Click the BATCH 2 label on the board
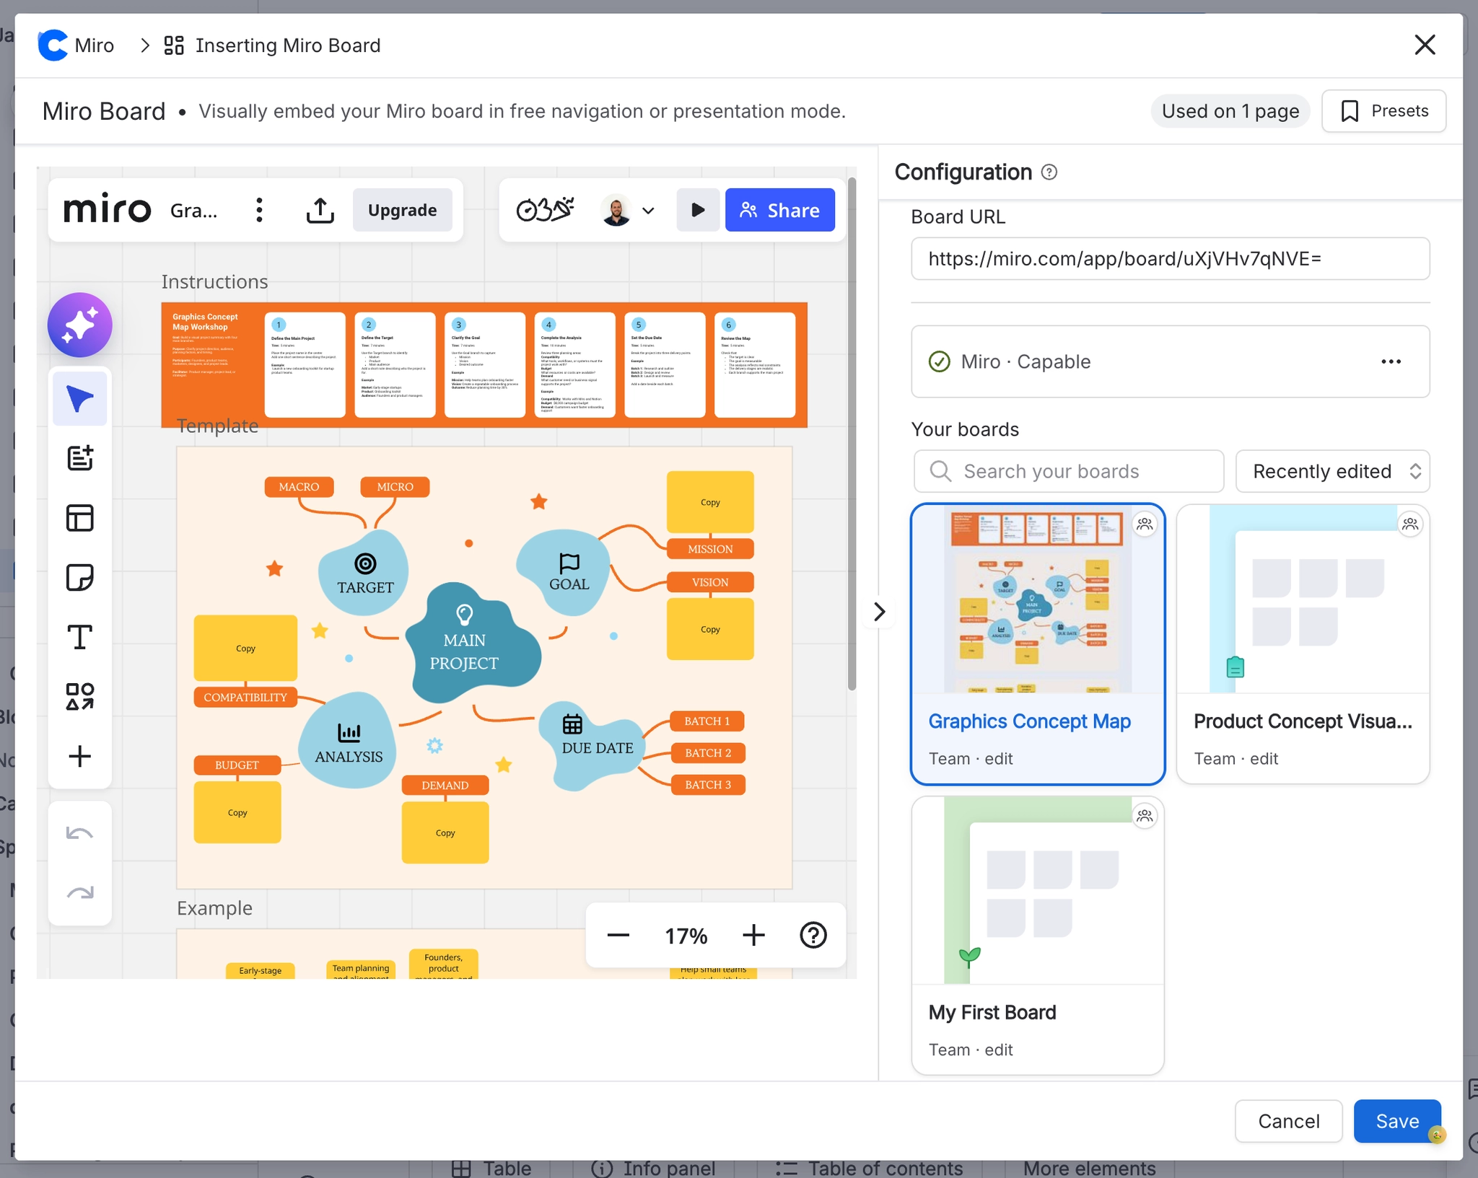 pyautogui.click(x=708, y=752)
